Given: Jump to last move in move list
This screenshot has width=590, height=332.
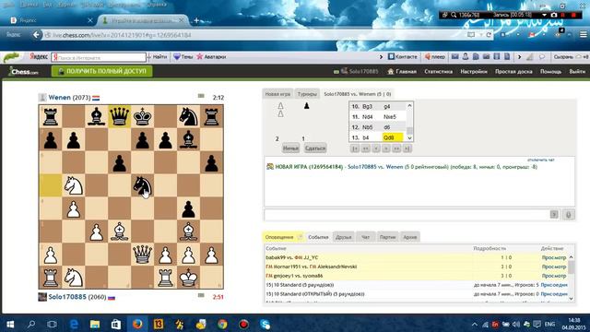Looking at the screenshot, I should tap(407, 148).
